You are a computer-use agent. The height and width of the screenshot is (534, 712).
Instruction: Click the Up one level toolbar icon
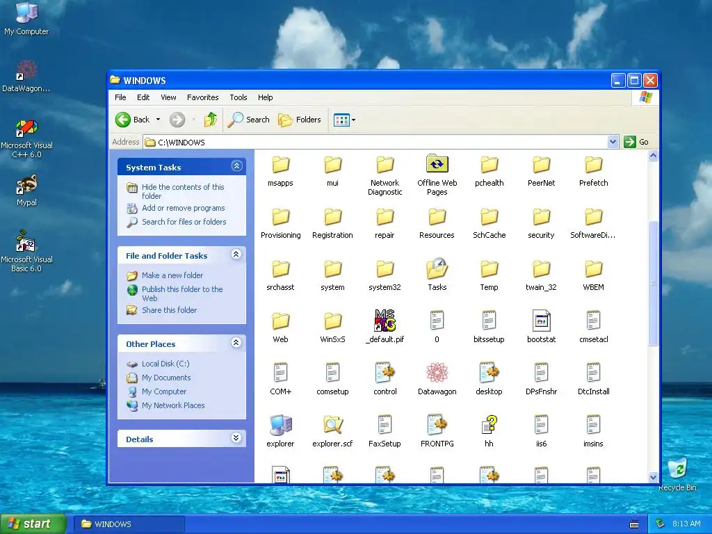click(210, 120)
